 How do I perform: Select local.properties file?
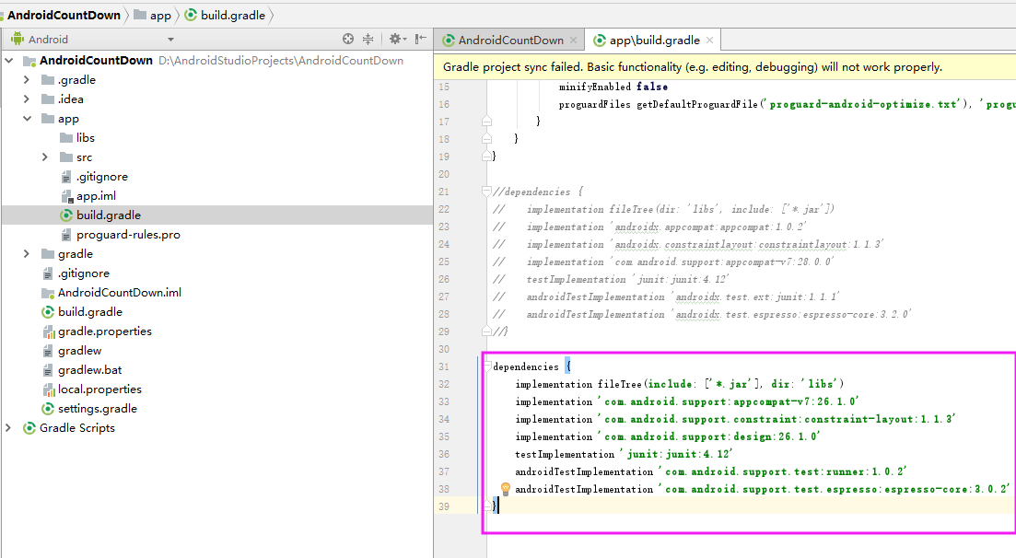pos(99,389)
